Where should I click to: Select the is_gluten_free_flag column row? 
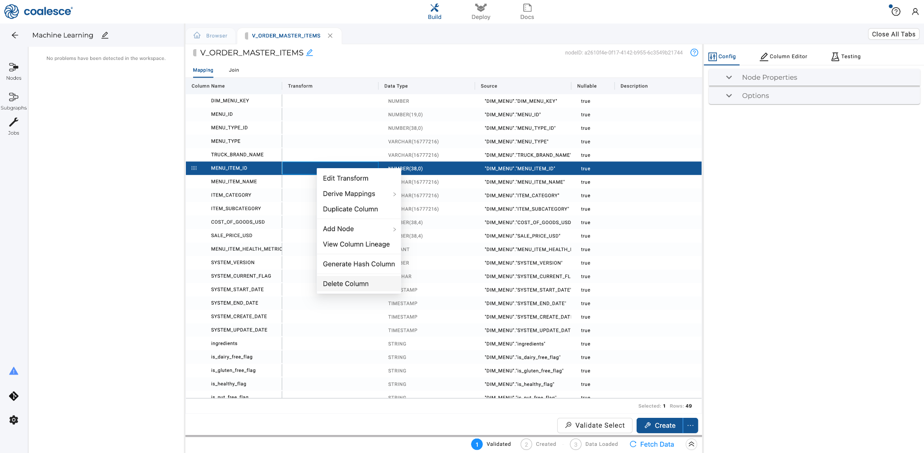click(x=444, y=371)
